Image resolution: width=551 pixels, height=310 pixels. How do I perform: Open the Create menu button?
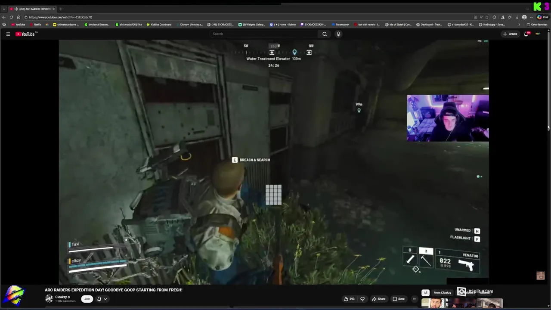tap(510, 34)
